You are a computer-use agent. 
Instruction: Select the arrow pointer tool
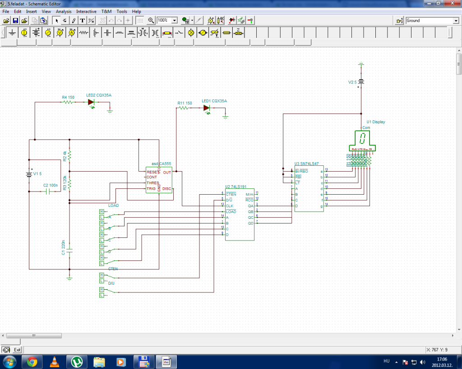coord(56,21)
